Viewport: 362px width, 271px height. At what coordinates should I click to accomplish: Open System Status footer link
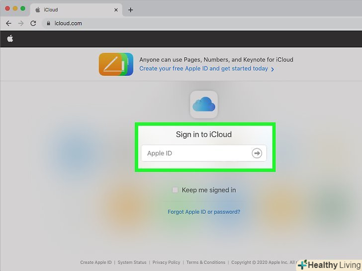pyautogui.click(x=132, y=262)
